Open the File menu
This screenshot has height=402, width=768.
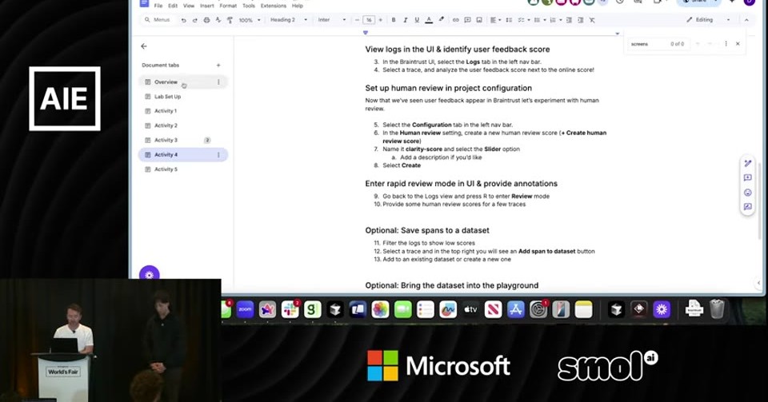pyautogui.click(x=158, y=6)
